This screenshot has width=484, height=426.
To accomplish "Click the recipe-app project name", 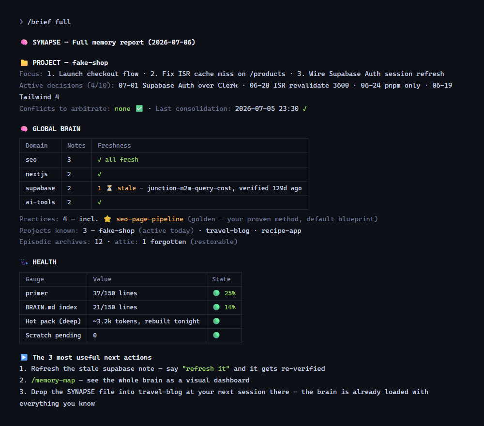I will tap(281, 230).
